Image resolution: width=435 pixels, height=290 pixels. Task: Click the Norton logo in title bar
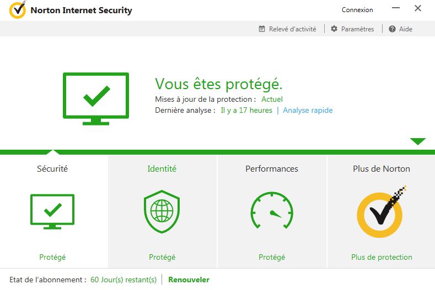click(x=18, y=10)
